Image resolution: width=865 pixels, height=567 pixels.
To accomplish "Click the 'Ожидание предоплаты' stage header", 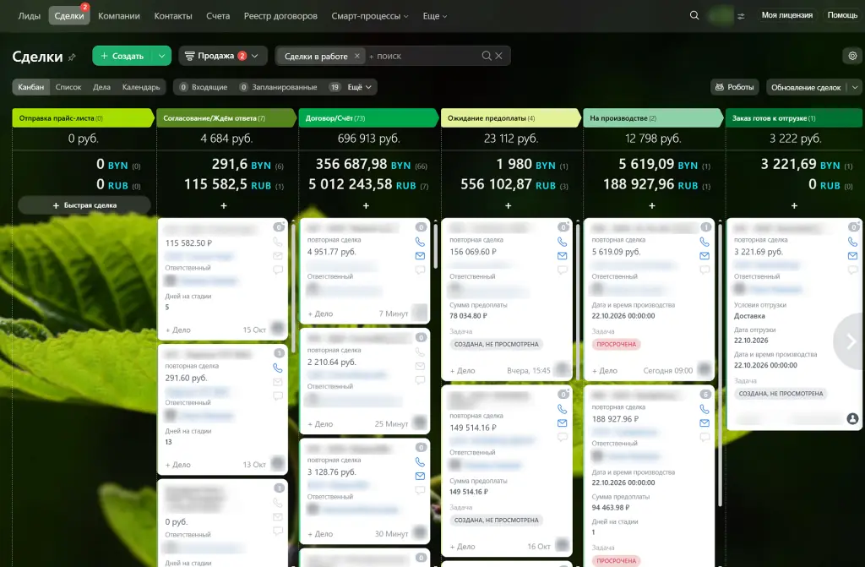I will click(x=511, y=118).
